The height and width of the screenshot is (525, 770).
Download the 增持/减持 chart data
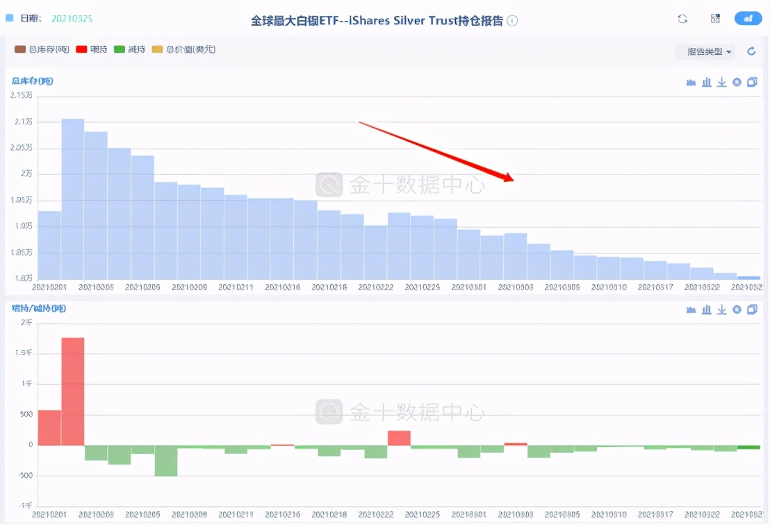click(x=721, y=310)
